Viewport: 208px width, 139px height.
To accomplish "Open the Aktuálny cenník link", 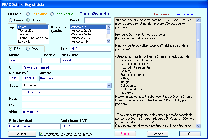I will (188, 14).
